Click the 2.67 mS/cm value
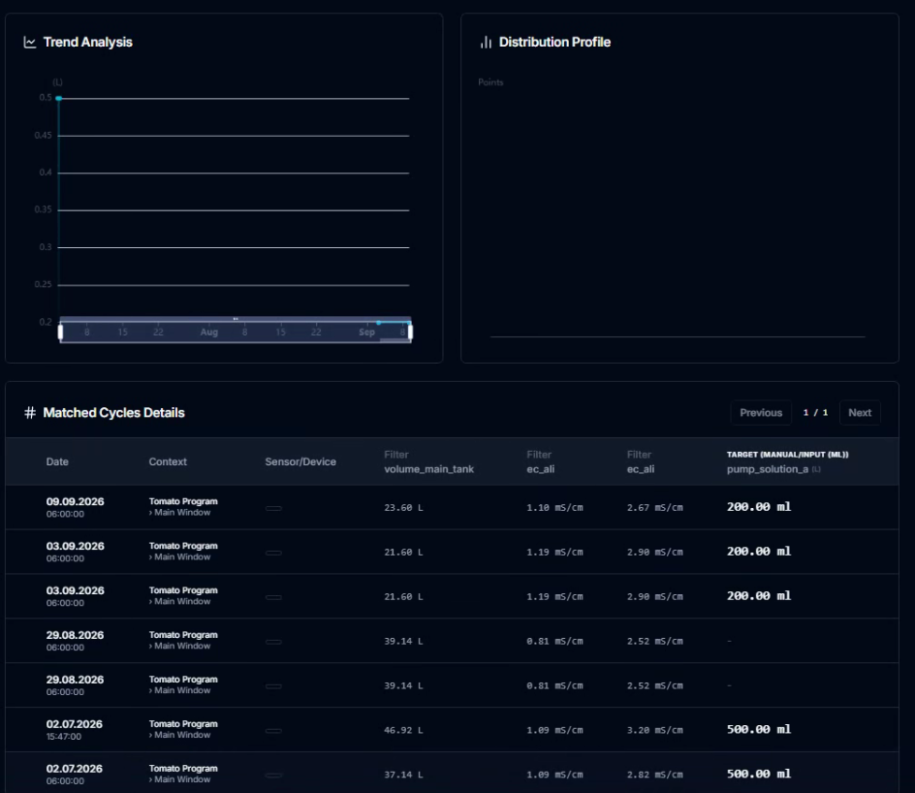Image resolution: width=915 pixels, height=793 pixels. [x=654, y=508]
